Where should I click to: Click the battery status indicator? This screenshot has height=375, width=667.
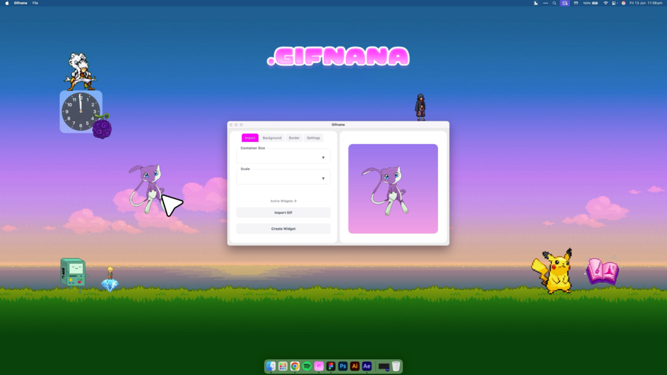pyautogui.click(x=591, y=3)
